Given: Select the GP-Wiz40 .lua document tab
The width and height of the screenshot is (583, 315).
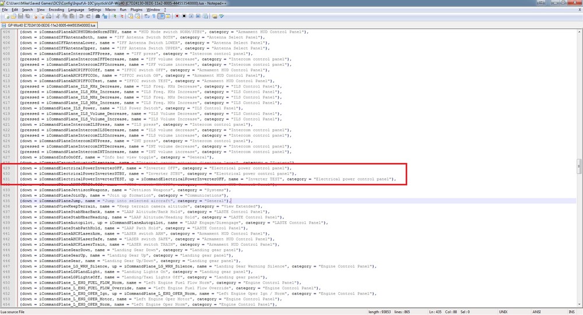Looking at the screenshot, I should pyautogui.click(x=49, y=25).
